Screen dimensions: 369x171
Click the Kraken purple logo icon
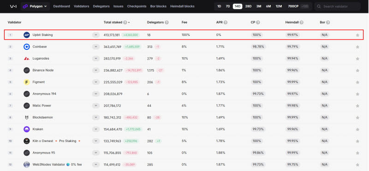pyautogui.click(x=27, y=129)
